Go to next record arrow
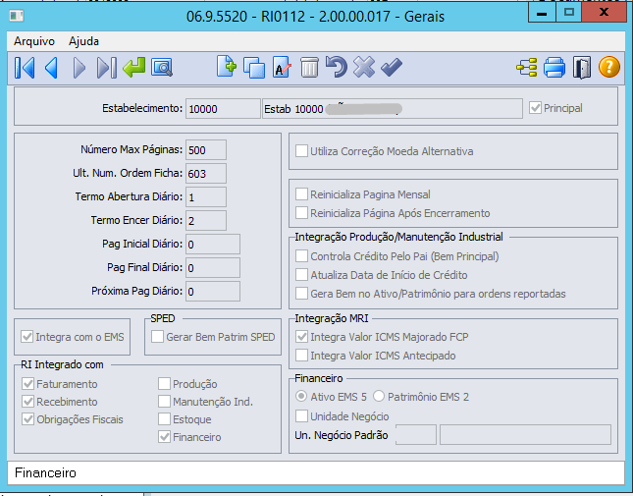 click(x=79, y=68)
